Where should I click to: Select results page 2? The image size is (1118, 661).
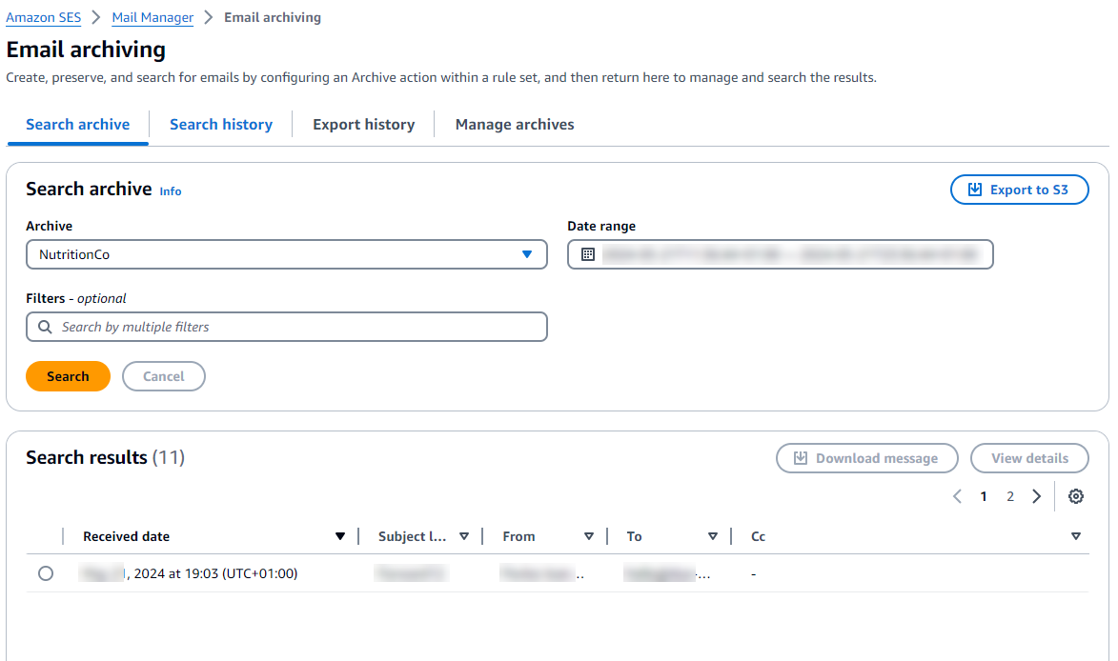point(1009,496)
